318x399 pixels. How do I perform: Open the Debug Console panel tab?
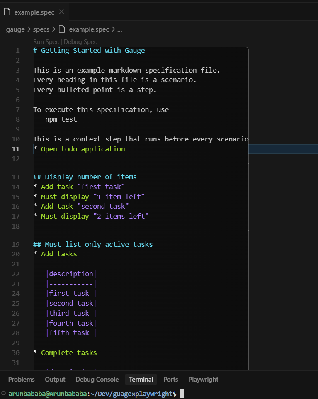[97, 380]
